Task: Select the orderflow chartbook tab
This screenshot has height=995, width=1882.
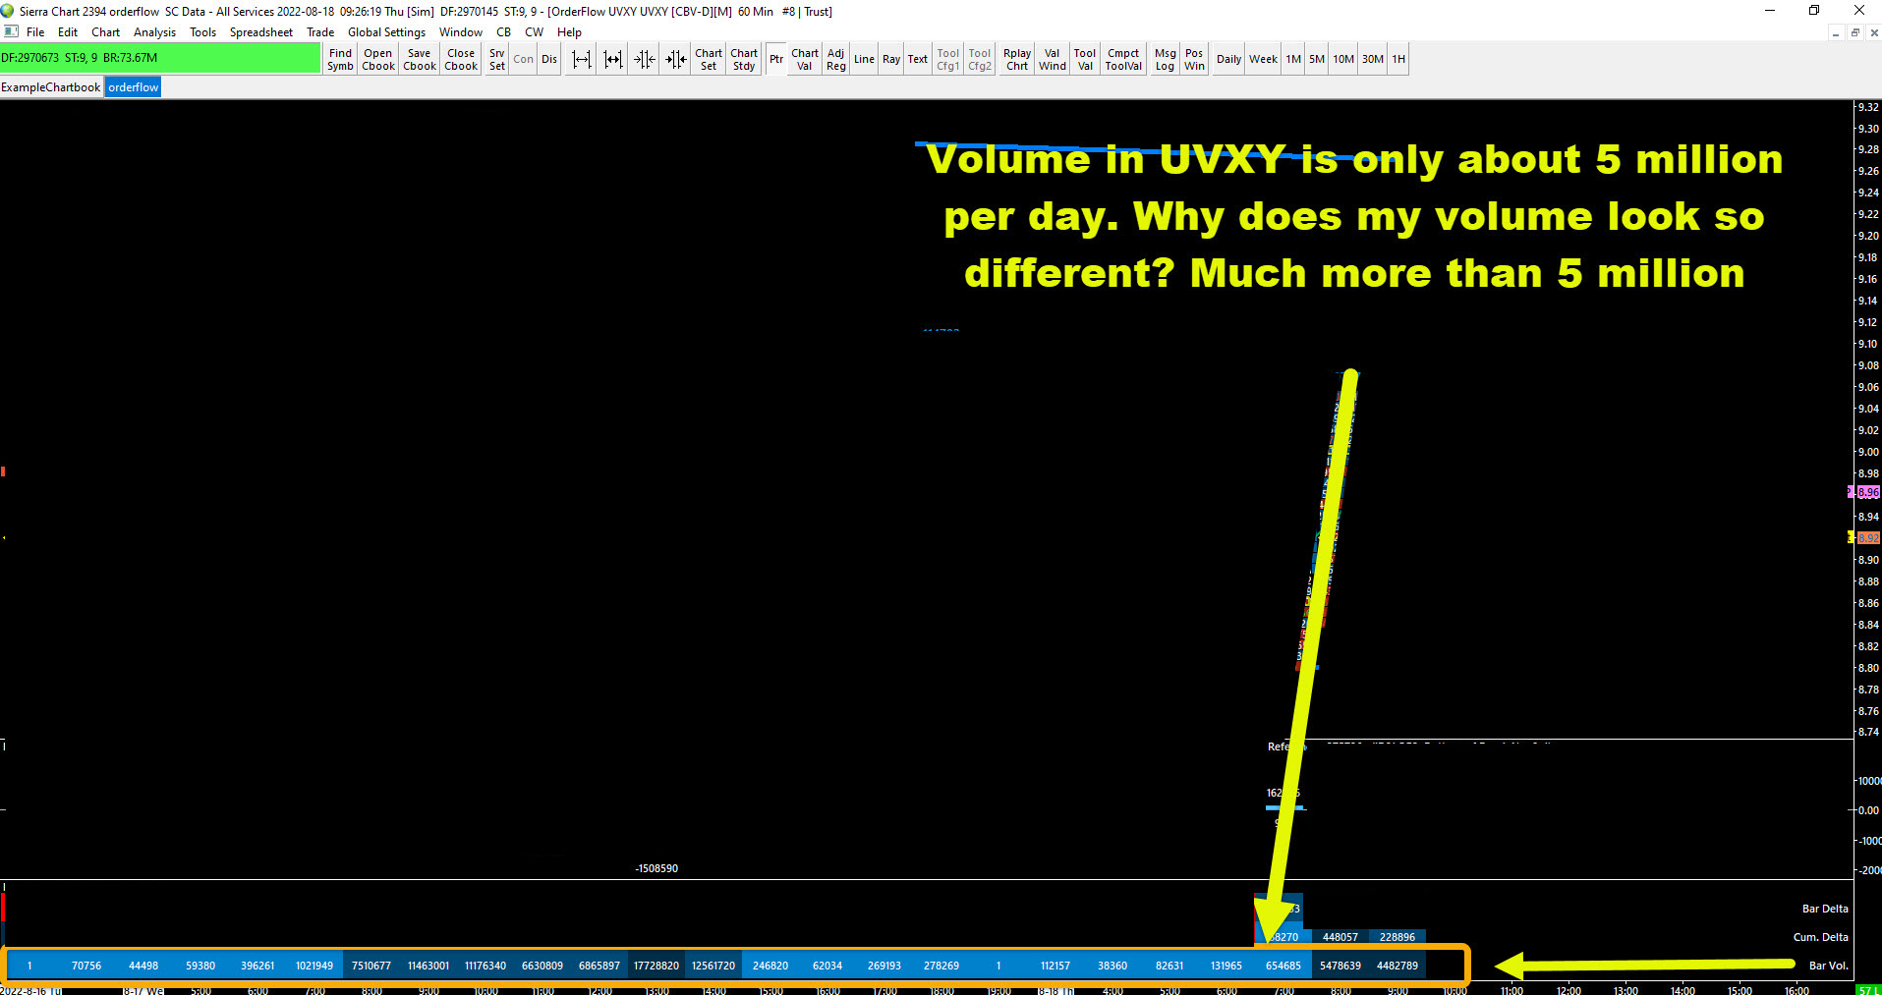Action: coord(134,87)
